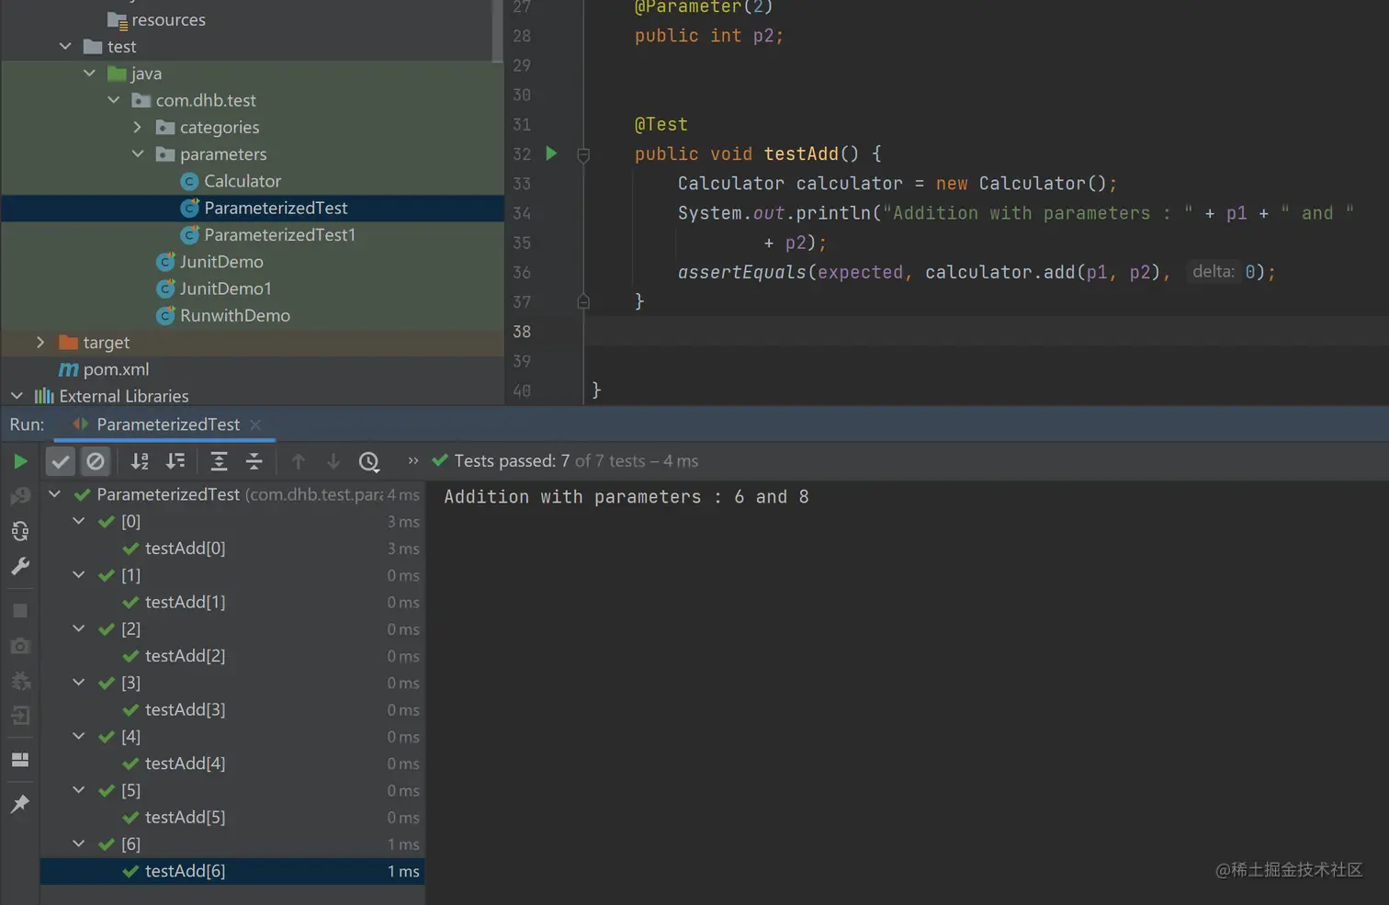
Task: Collapse the [2] test group
Action: (x=79, y=628)
